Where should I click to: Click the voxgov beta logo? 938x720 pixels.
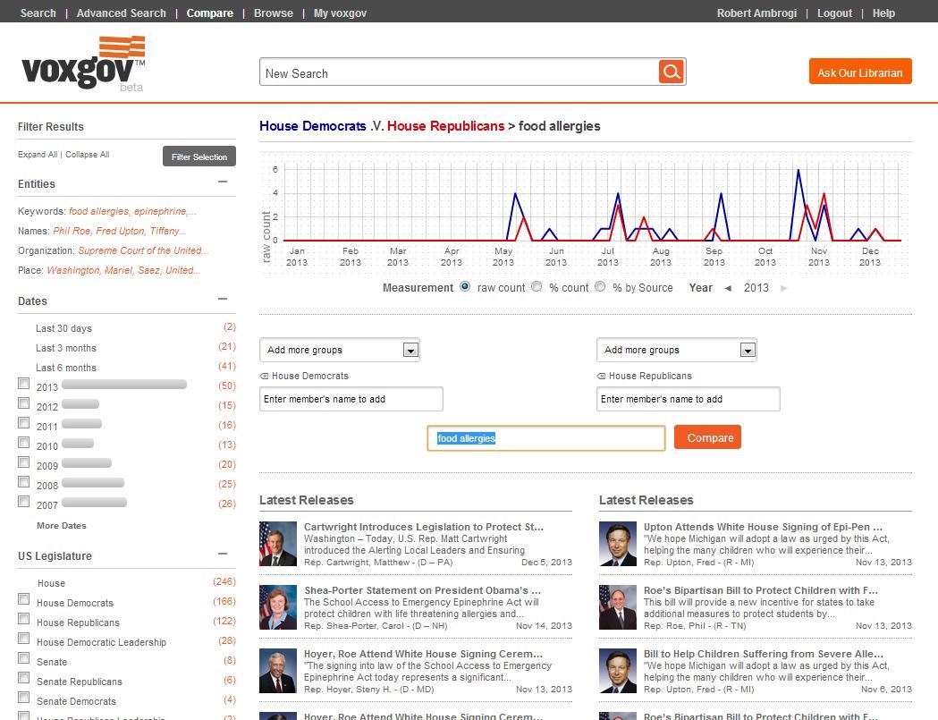point(84,64)
